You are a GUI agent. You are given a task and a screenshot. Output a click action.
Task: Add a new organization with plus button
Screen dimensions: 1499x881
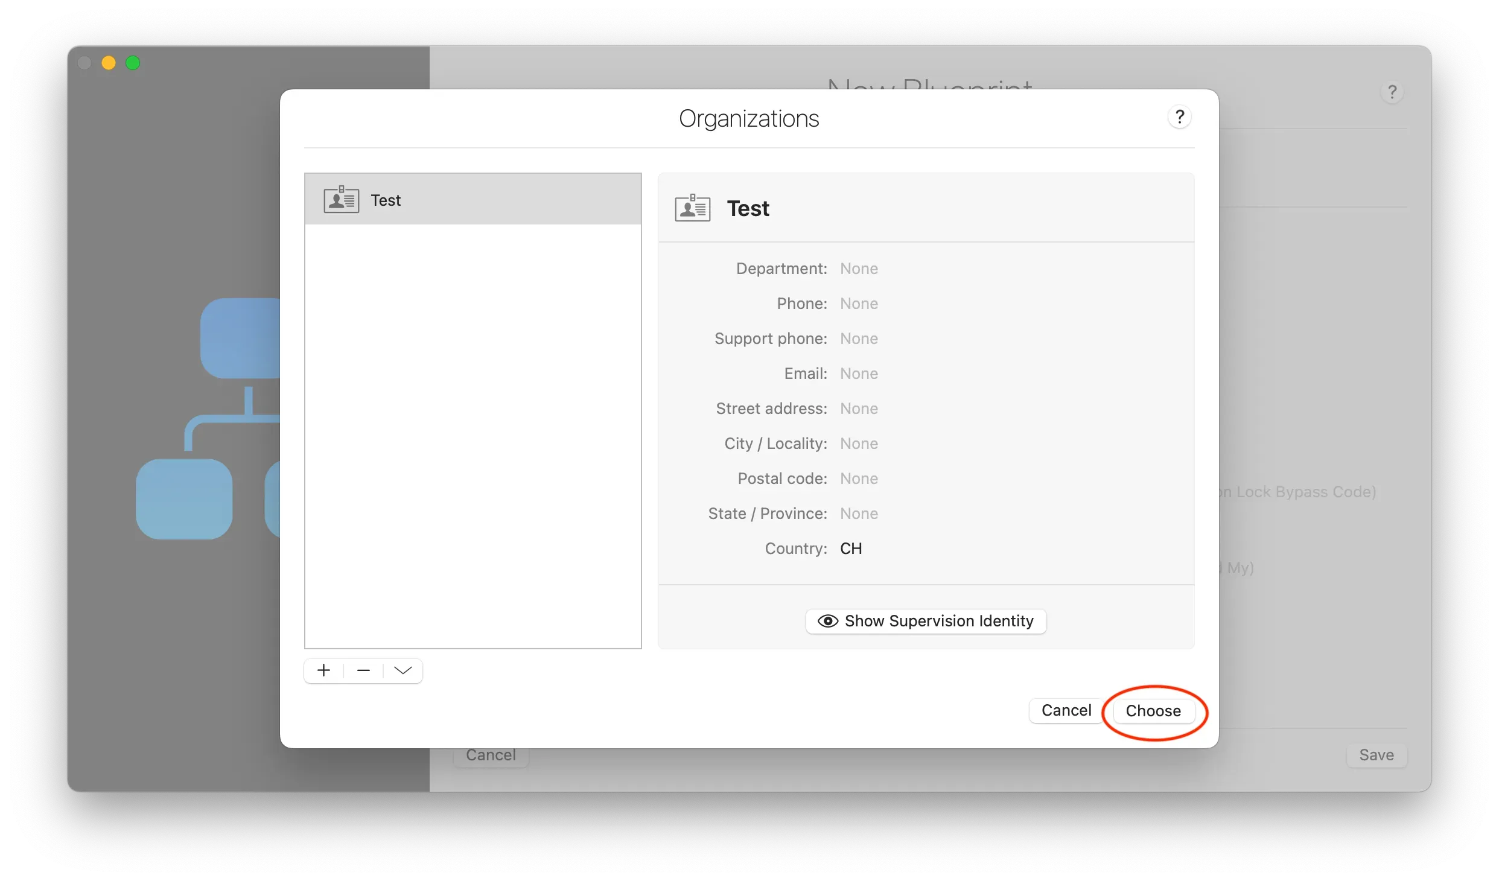[x=324, y=670]
